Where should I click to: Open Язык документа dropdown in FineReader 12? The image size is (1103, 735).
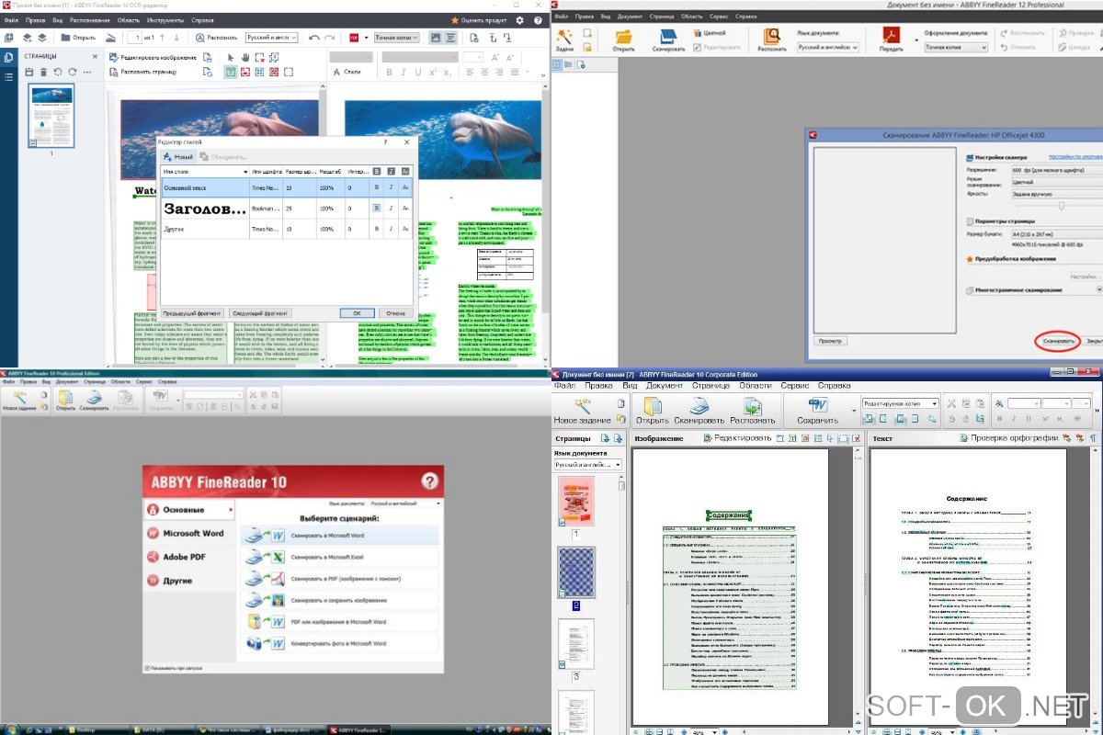coord(828,46)
